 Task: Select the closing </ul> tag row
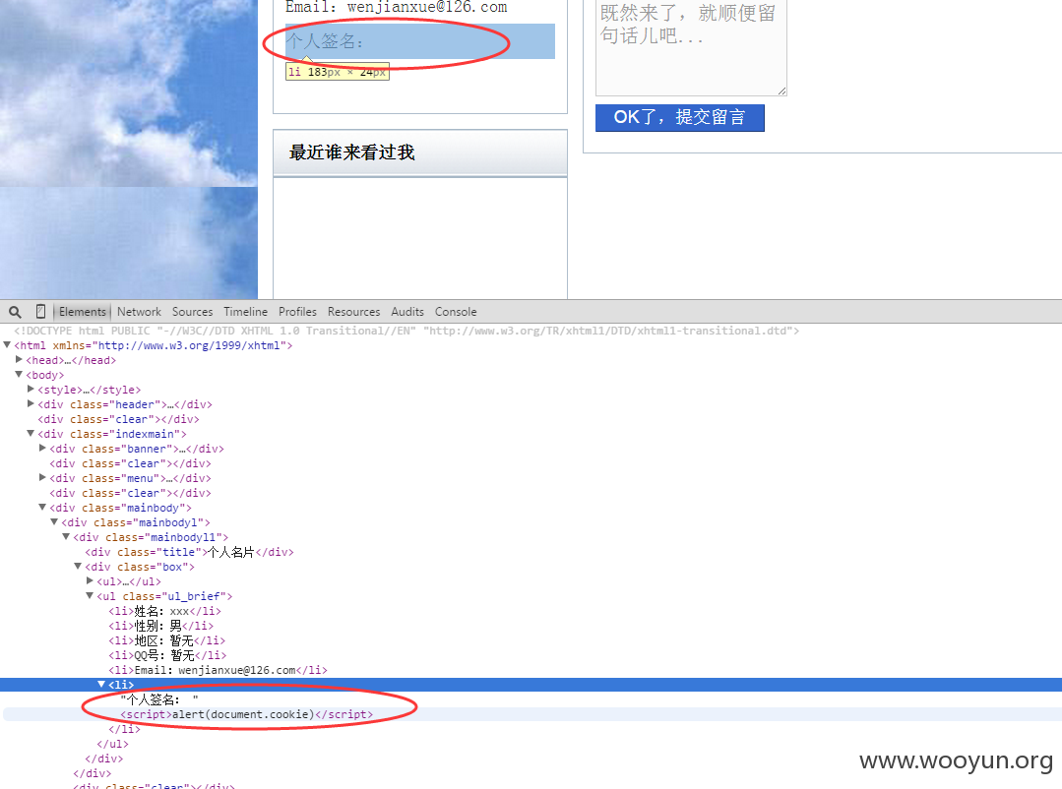click(x=112, y=744)
